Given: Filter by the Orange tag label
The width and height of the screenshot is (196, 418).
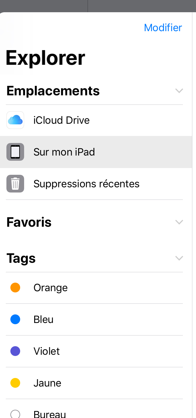Looking at the screenshot, I should [x=51, y=288].
